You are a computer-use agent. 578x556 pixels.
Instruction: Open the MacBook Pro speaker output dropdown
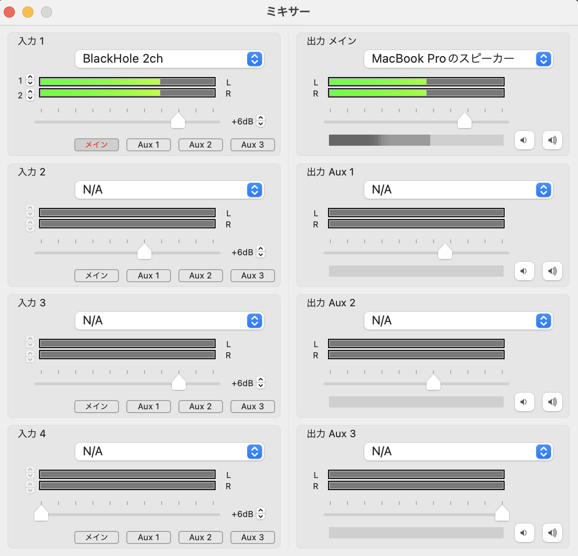coord(459,59)
